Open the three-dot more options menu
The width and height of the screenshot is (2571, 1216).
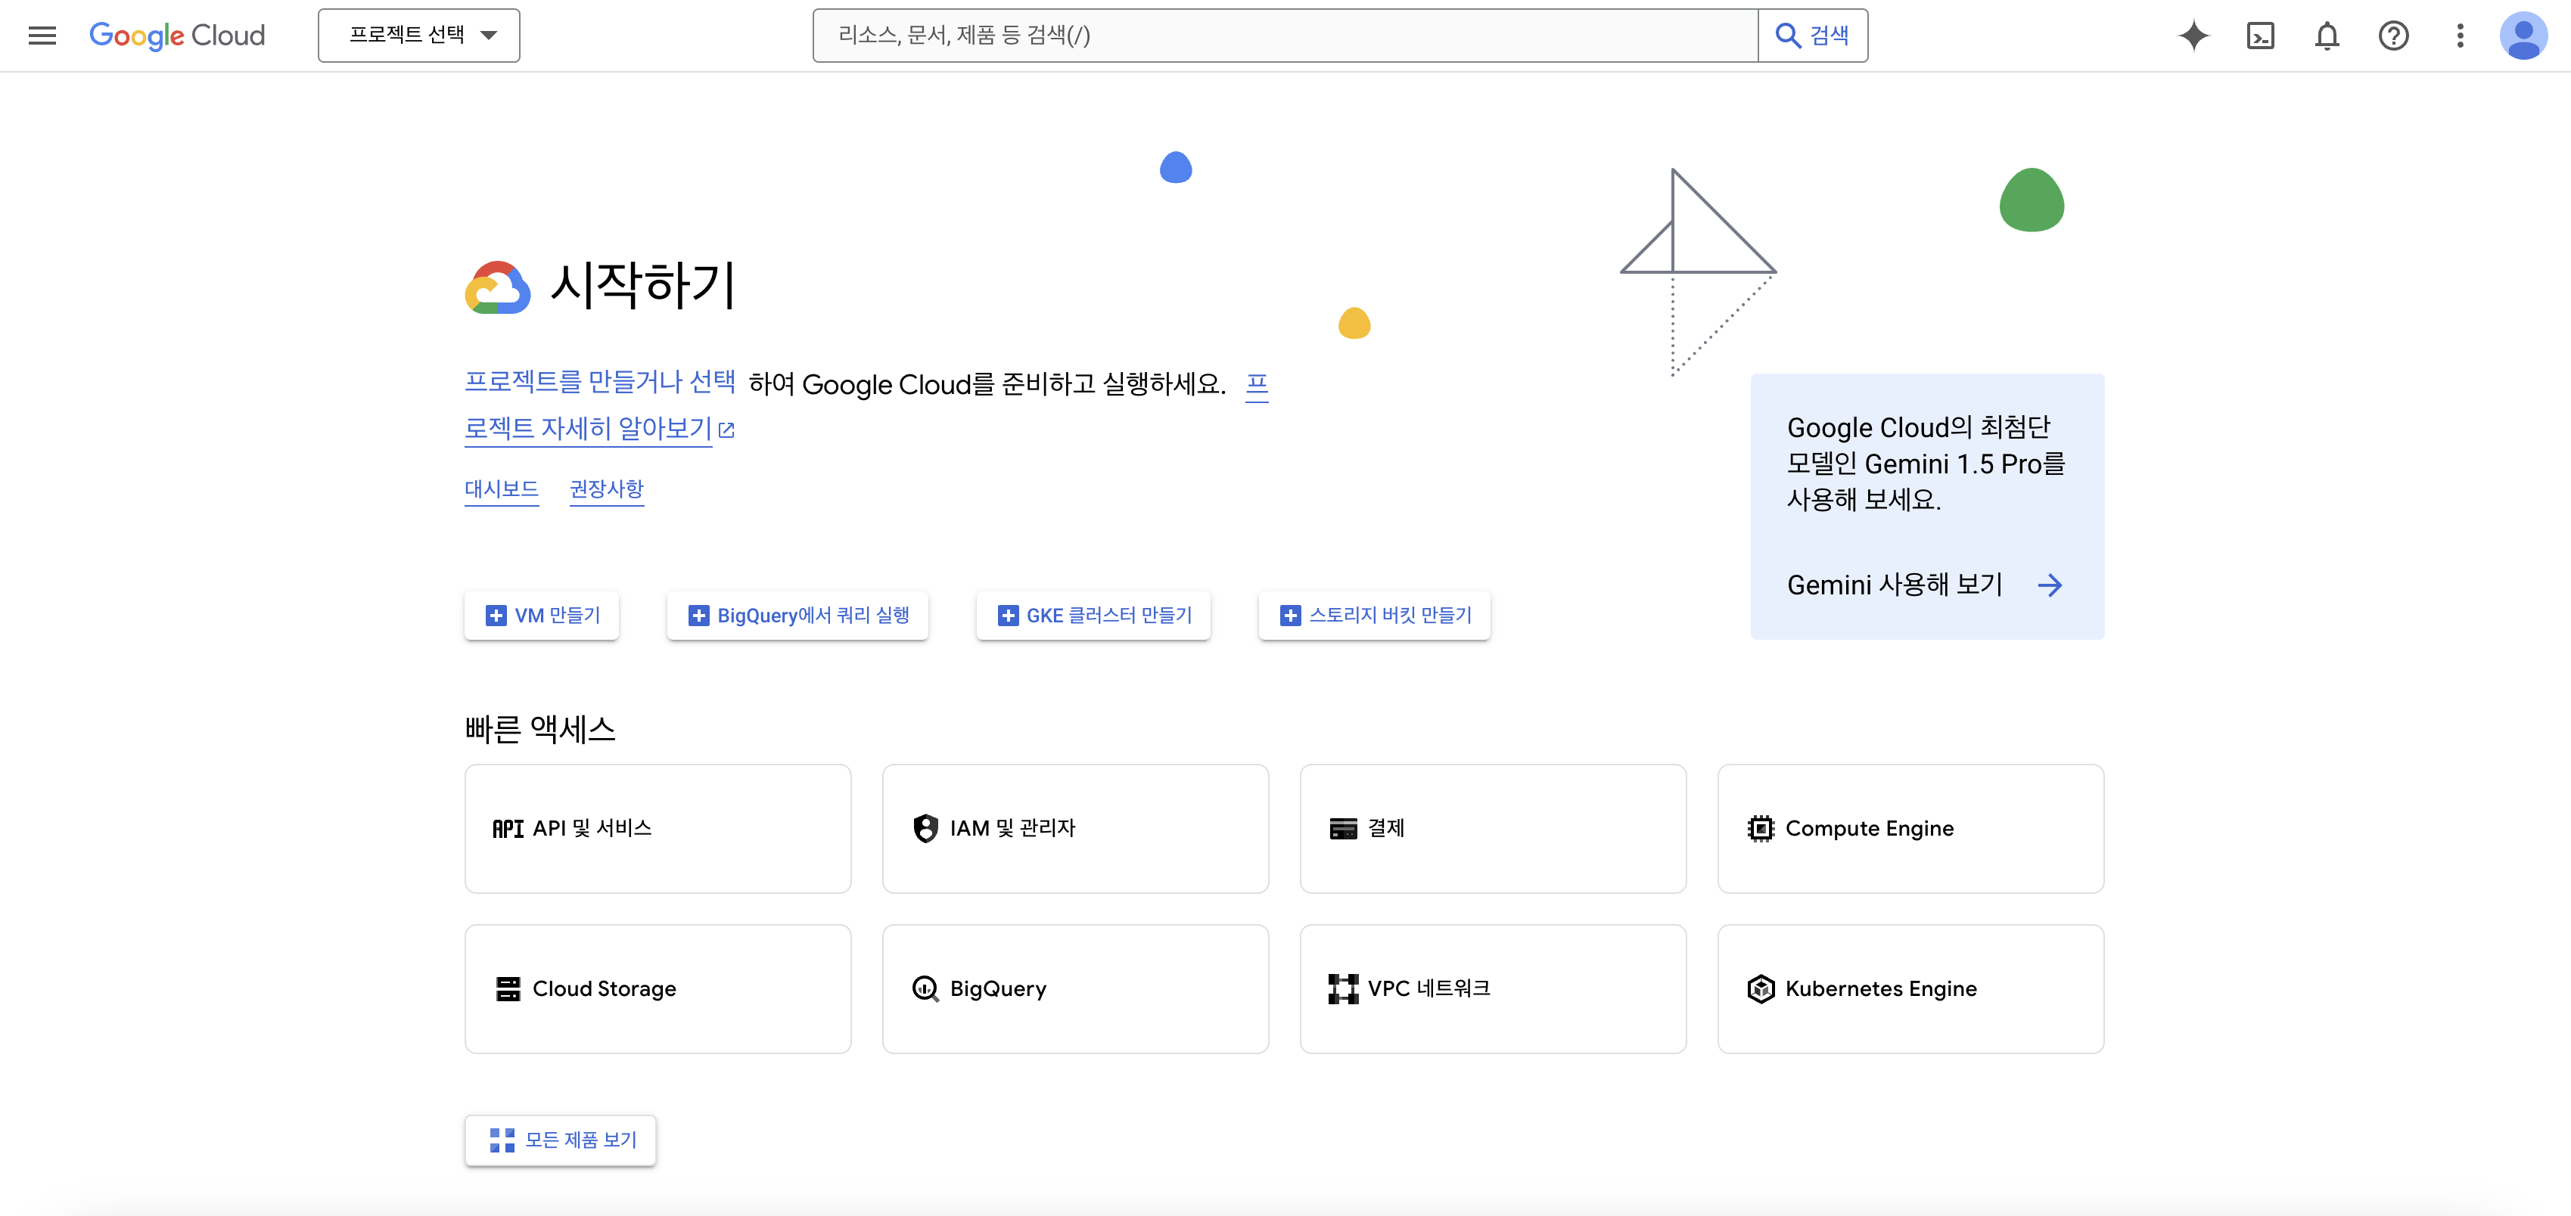2459,36
